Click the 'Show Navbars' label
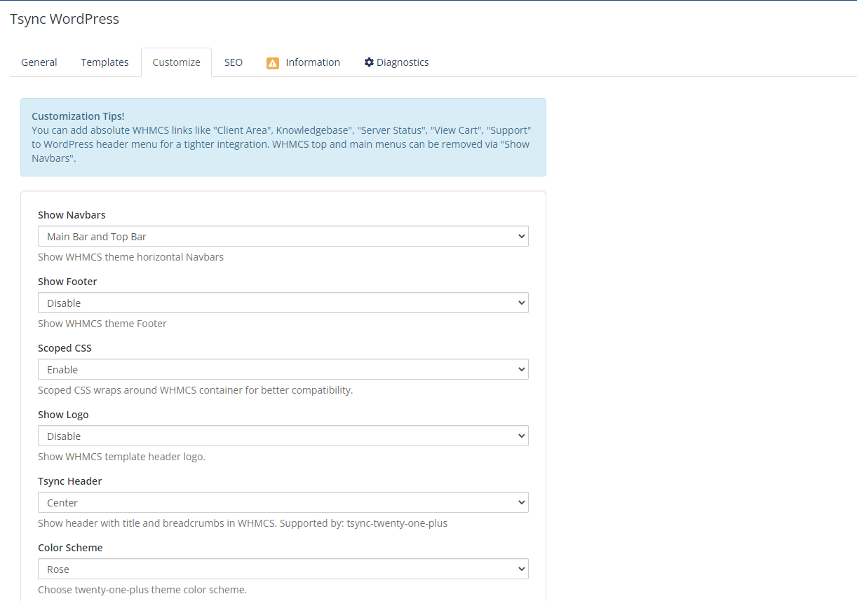 tap(72, 215)
